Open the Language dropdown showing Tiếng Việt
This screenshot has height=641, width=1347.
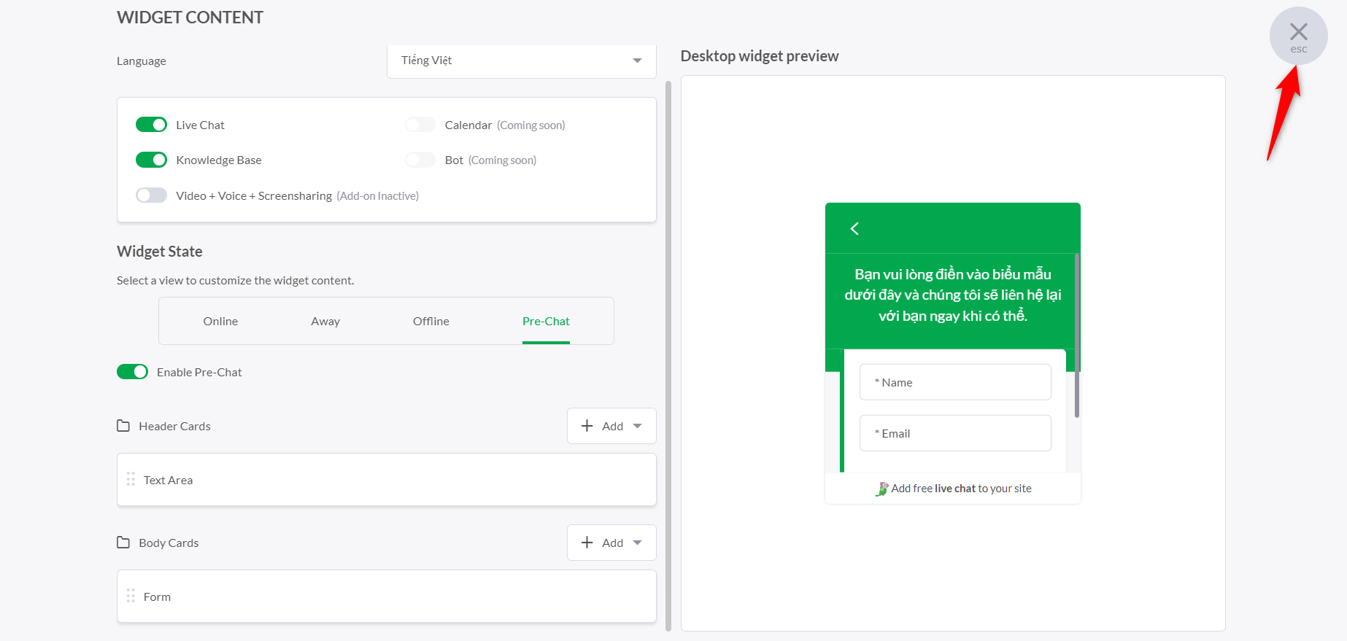click(x=521, y=61)
